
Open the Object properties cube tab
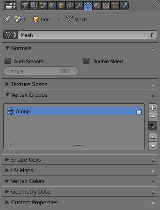[x=61, y=6]
